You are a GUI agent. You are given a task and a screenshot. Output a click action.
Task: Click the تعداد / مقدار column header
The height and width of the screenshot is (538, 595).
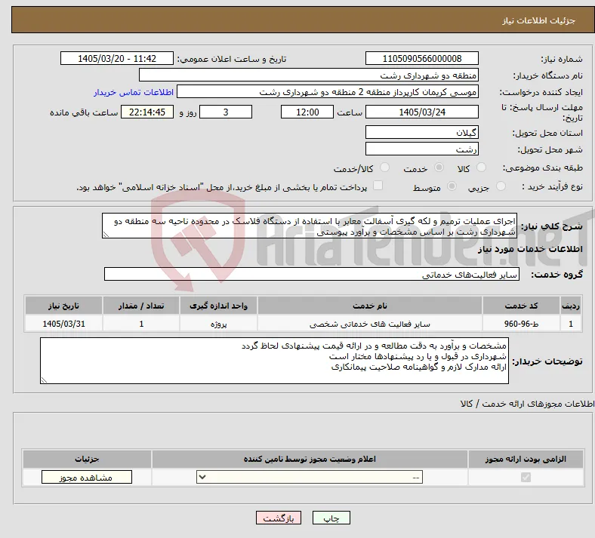pos(141,306)
